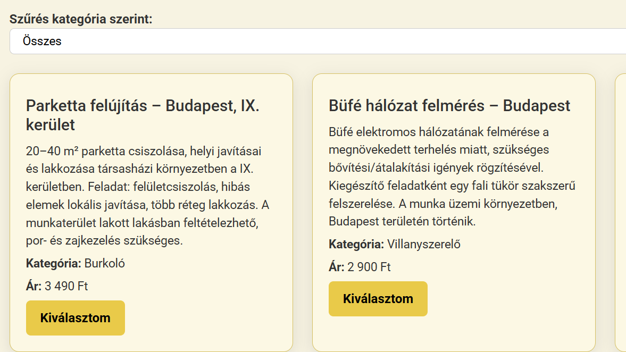Open the Parketta felújítás – Budapest heading
Image resolution: width=626 pixels, height=352 pixels.
pyautogui.click(x=143, y=106)
